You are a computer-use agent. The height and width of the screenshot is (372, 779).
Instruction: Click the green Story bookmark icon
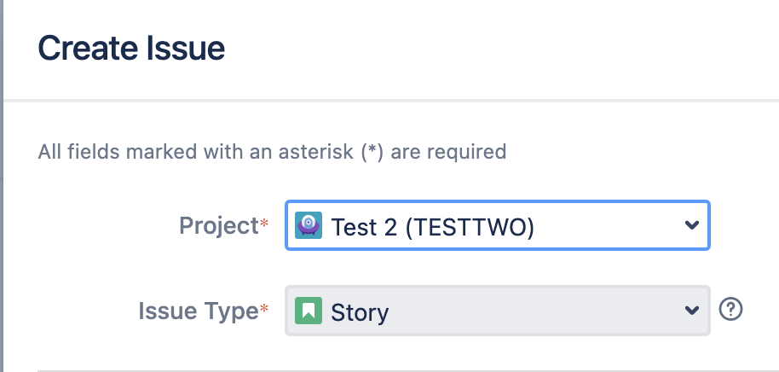tap(309, 311)
